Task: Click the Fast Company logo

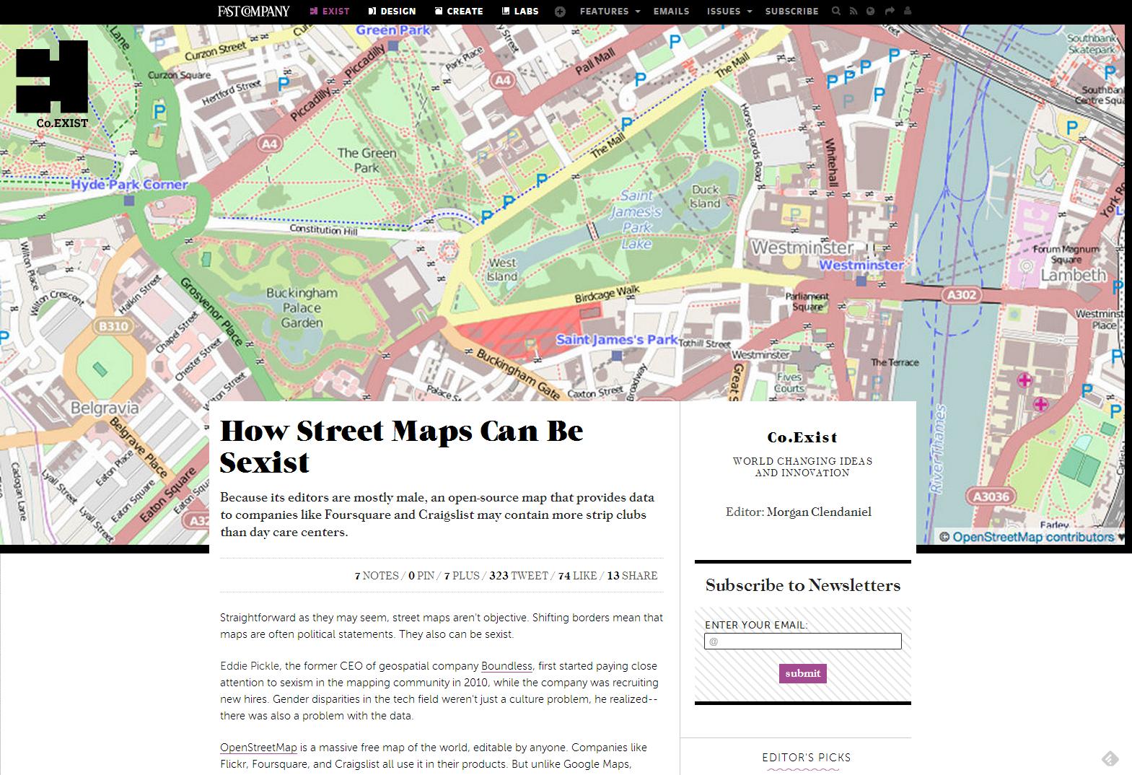Action: tap(253, 12)
